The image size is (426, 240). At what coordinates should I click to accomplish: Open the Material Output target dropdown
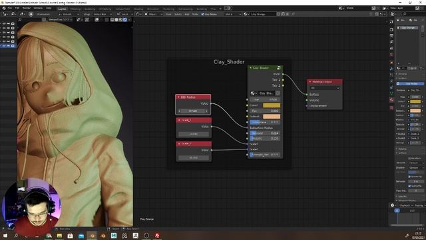[x=325, y=88]
